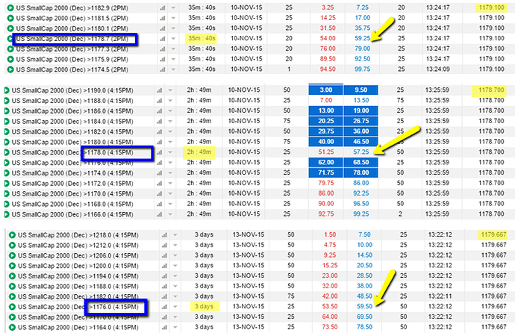
Task: Expand dropdown arrow on >1178.7 (2PM) row
Action: 173,39
